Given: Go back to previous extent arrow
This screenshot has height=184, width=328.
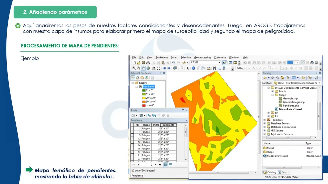Looking at the screenshot, I should pyautogui.click(x=165, y=68).
